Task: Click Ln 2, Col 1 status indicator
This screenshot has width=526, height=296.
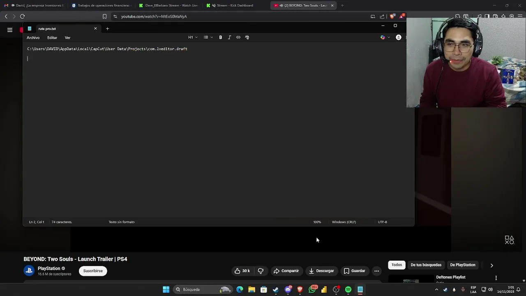Action: click(x=37, y=222)
